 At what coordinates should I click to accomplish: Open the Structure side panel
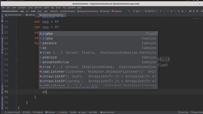(2, 29)
